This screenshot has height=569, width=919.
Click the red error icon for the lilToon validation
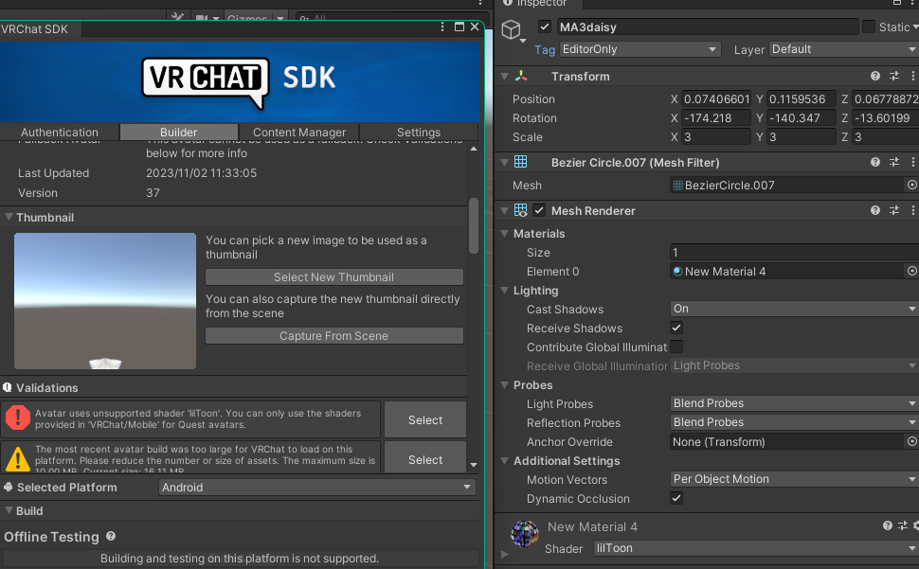pos(18,418)
